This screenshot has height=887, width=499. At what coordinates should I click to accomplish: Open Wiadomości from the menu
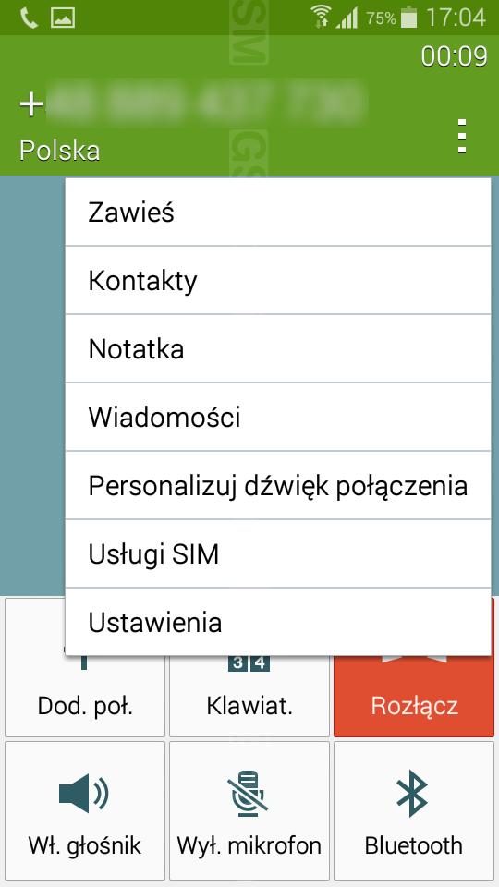tap(278, 418)
